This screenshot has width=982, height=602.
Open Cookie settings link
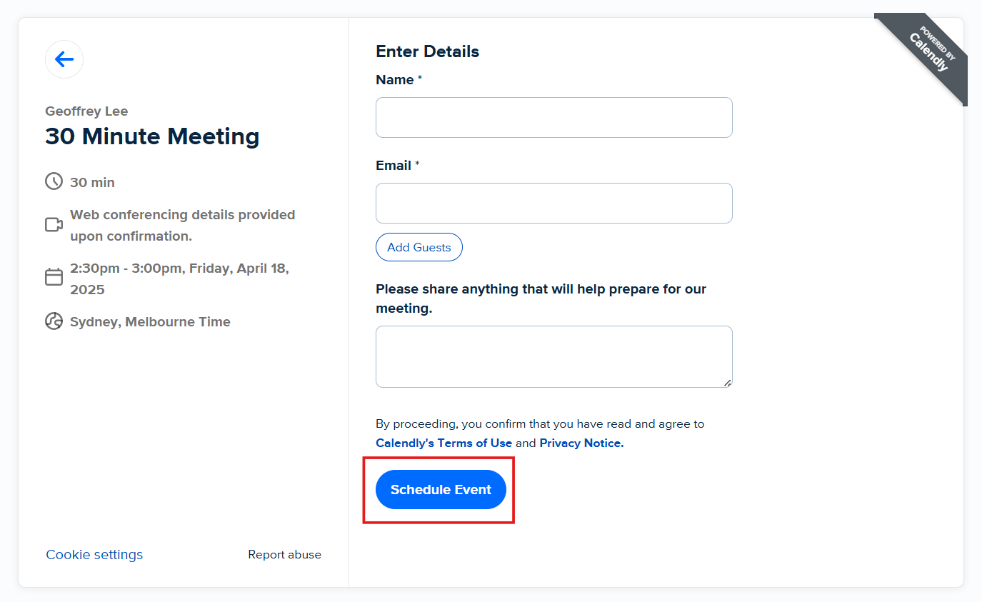tap(94, 555)
